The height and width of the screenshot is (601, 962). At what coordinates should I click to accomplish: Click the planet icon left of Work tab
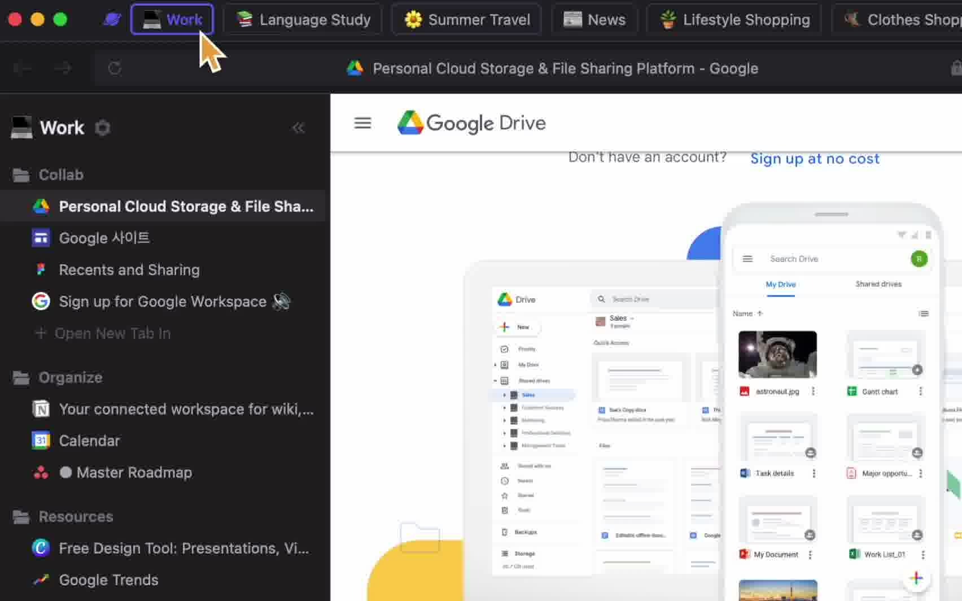click(112, 20)
